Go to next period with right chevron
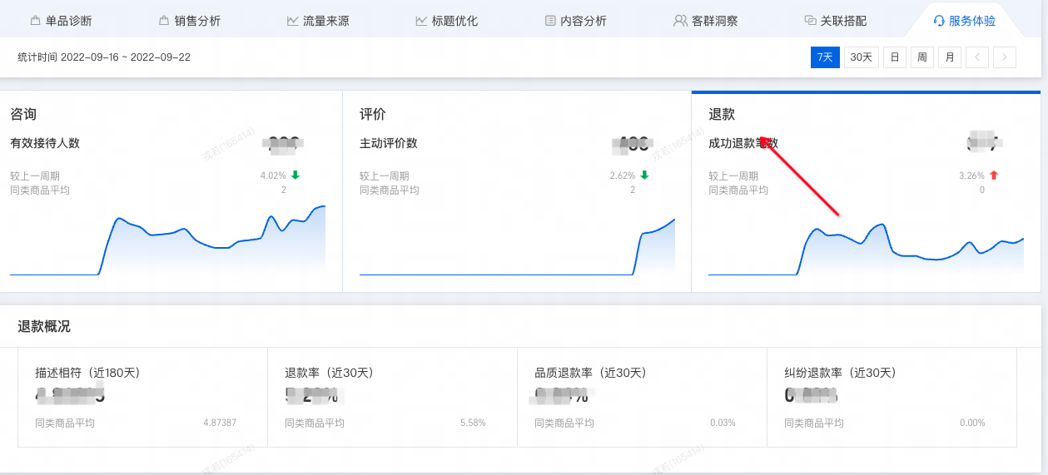 tap(1005, 57)
